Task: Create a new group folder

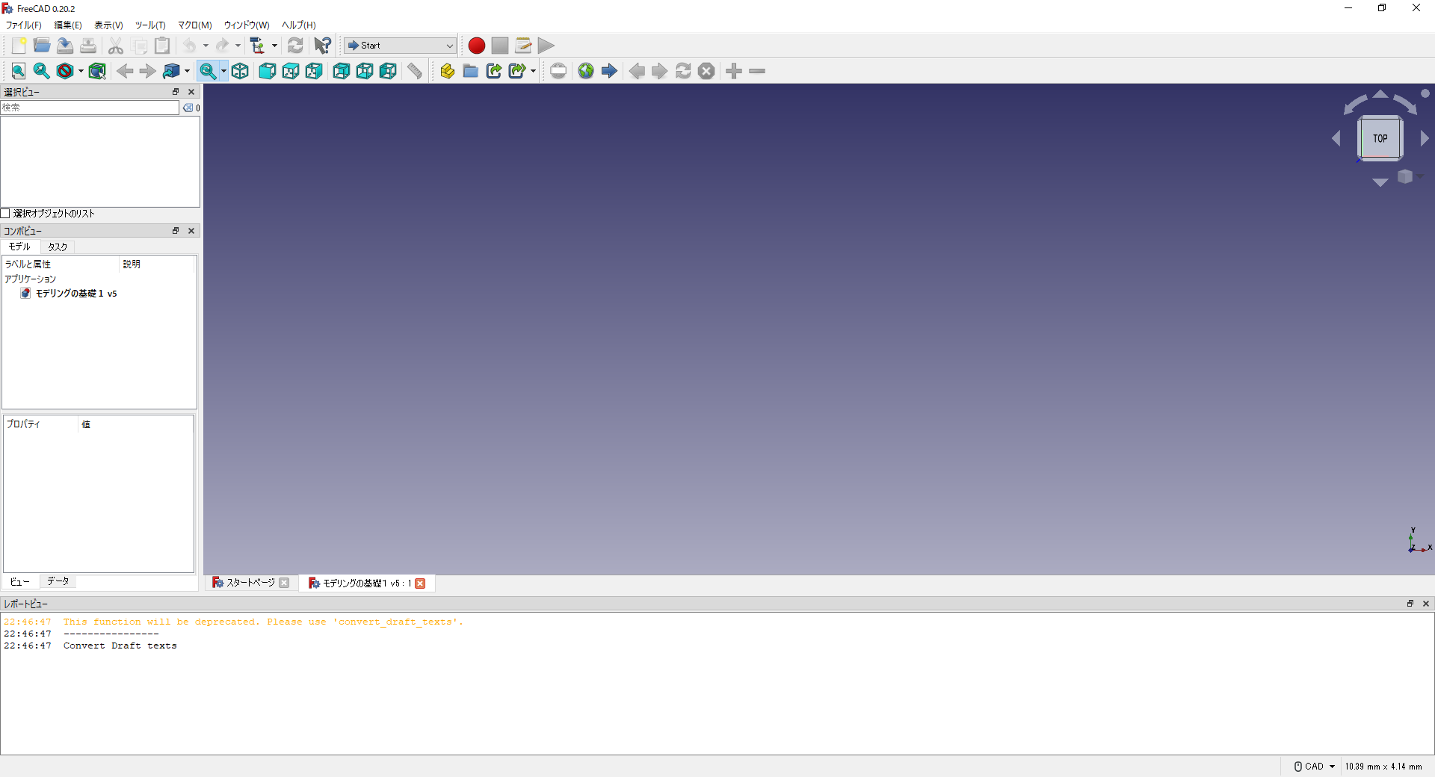Action: 470,71
